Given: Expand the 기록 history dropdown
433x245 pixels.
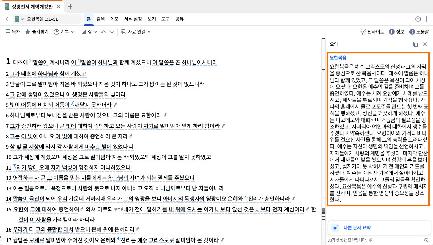Looking at the screenshot, I should pos(64,32).
